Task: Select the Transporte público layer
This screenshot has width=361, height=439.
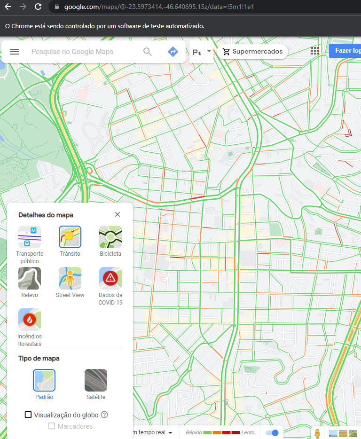Action: pyautogui.click(x=30, y=237)
